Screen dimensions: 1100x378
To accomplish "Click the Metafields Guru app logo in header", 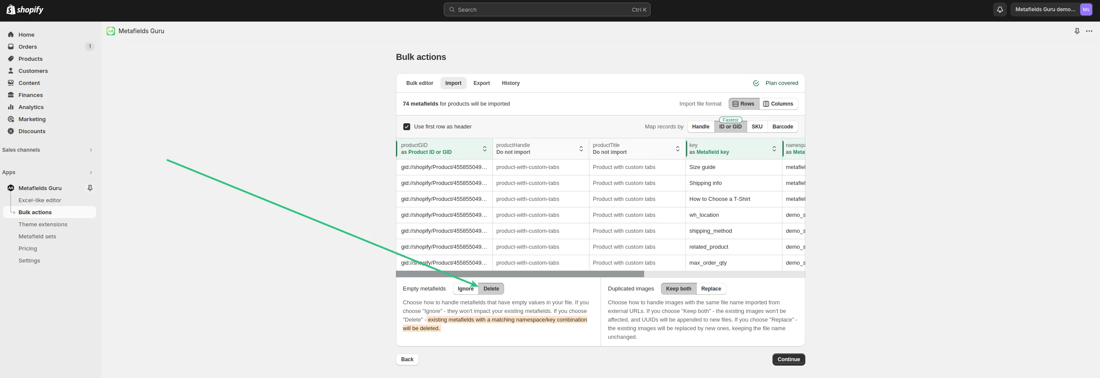I will 111,31.
